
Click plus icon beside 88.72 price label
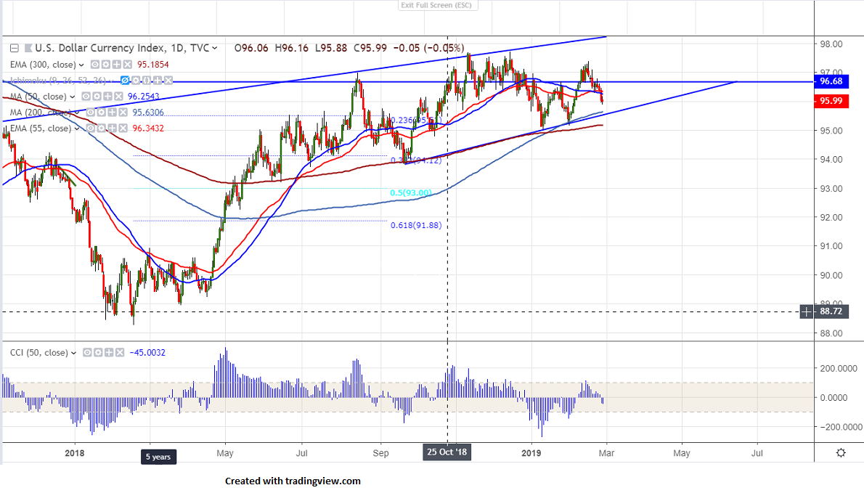[x=807, y=311]
